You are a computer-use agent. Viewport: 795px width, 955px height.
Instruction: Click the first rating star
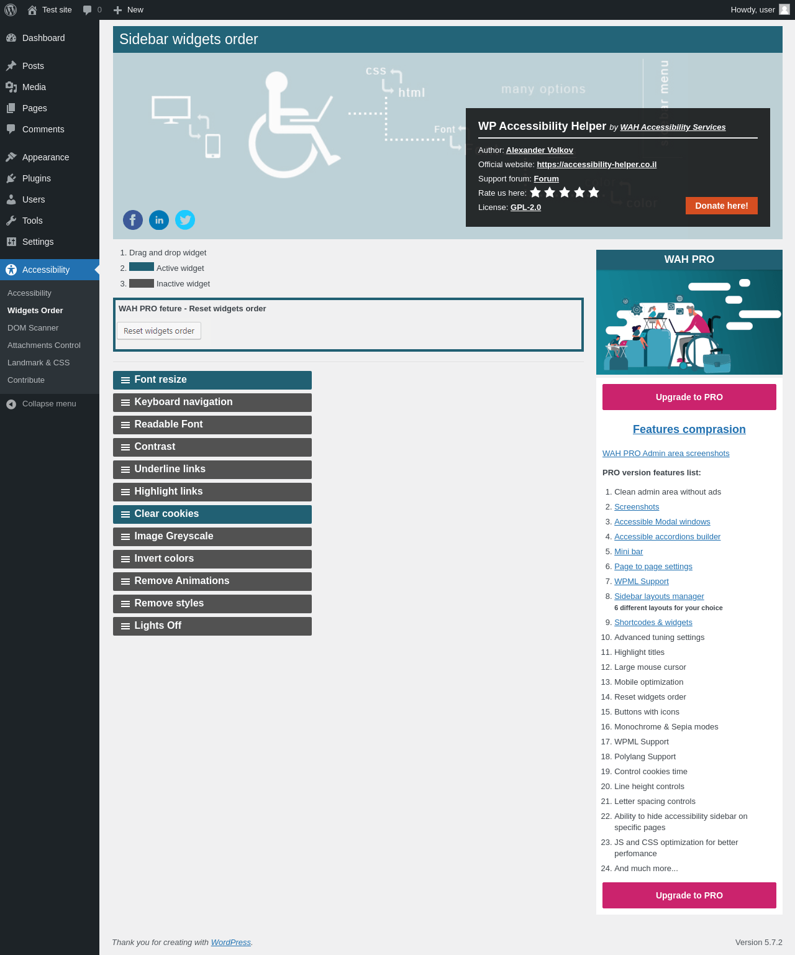click(535, 192)
